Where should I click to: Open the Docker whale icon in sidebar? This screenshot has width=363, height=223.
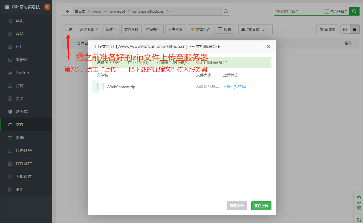10,73
